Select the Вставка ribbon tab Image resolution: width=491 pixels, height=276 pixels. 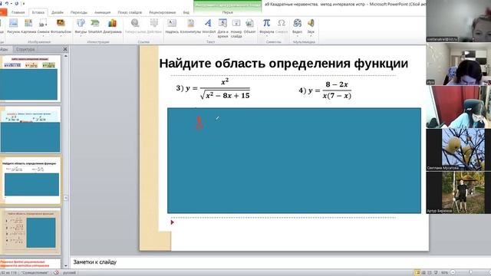38,12
